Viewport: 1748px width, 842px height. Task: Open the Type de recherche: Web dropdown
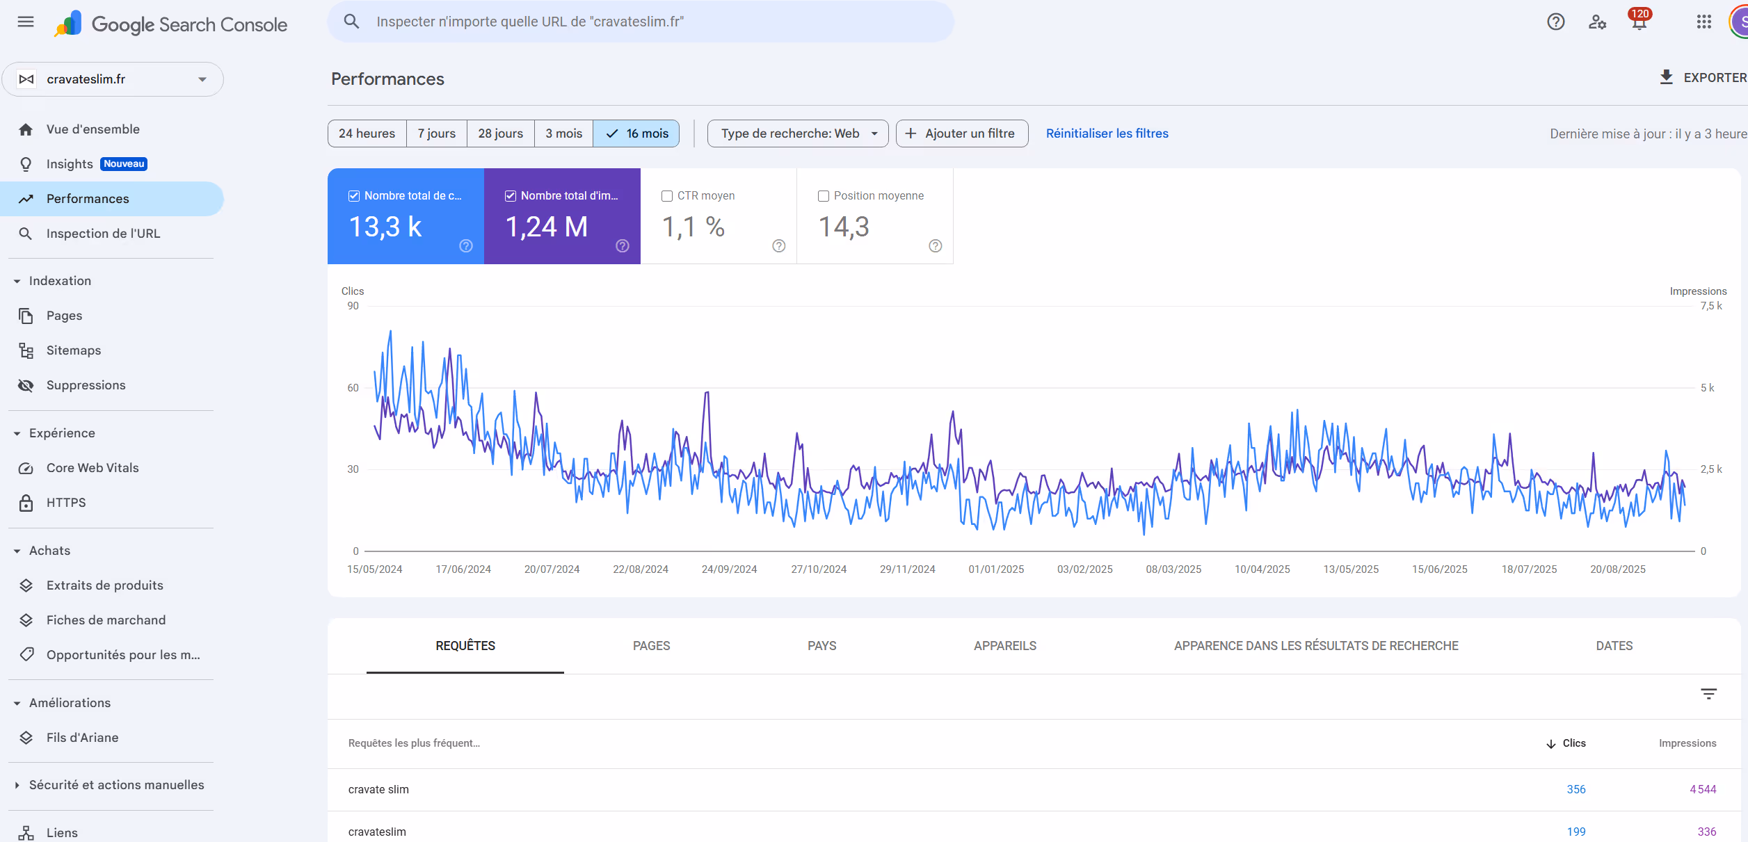tap(797, 133)
